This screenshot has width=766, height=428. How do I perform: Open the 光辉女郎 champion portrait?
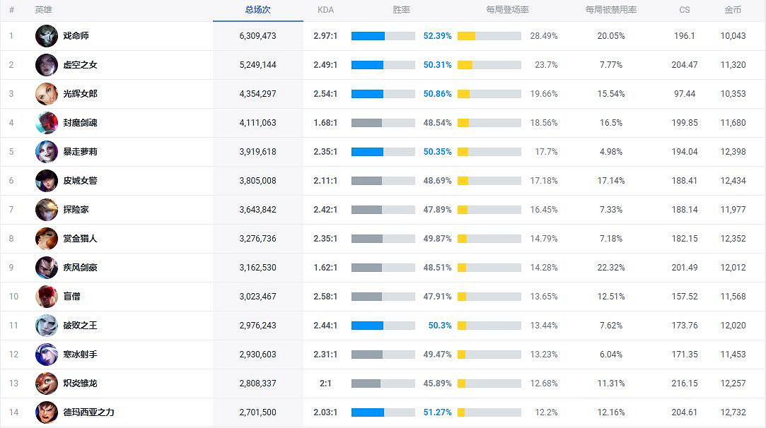point(46,93)
